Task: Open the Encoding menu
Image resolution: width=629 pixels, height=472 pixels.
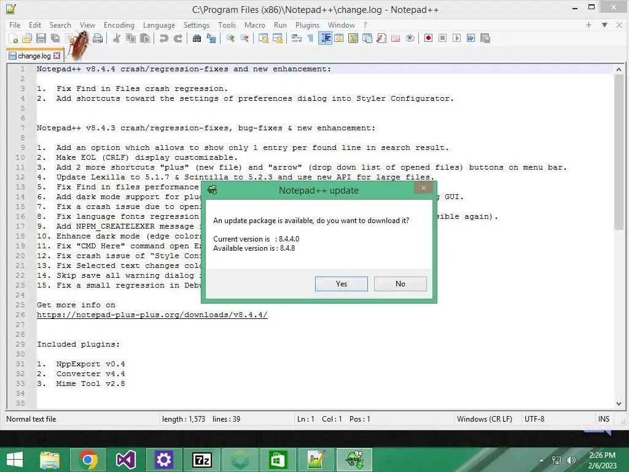Action: click(x=119, y=25)
